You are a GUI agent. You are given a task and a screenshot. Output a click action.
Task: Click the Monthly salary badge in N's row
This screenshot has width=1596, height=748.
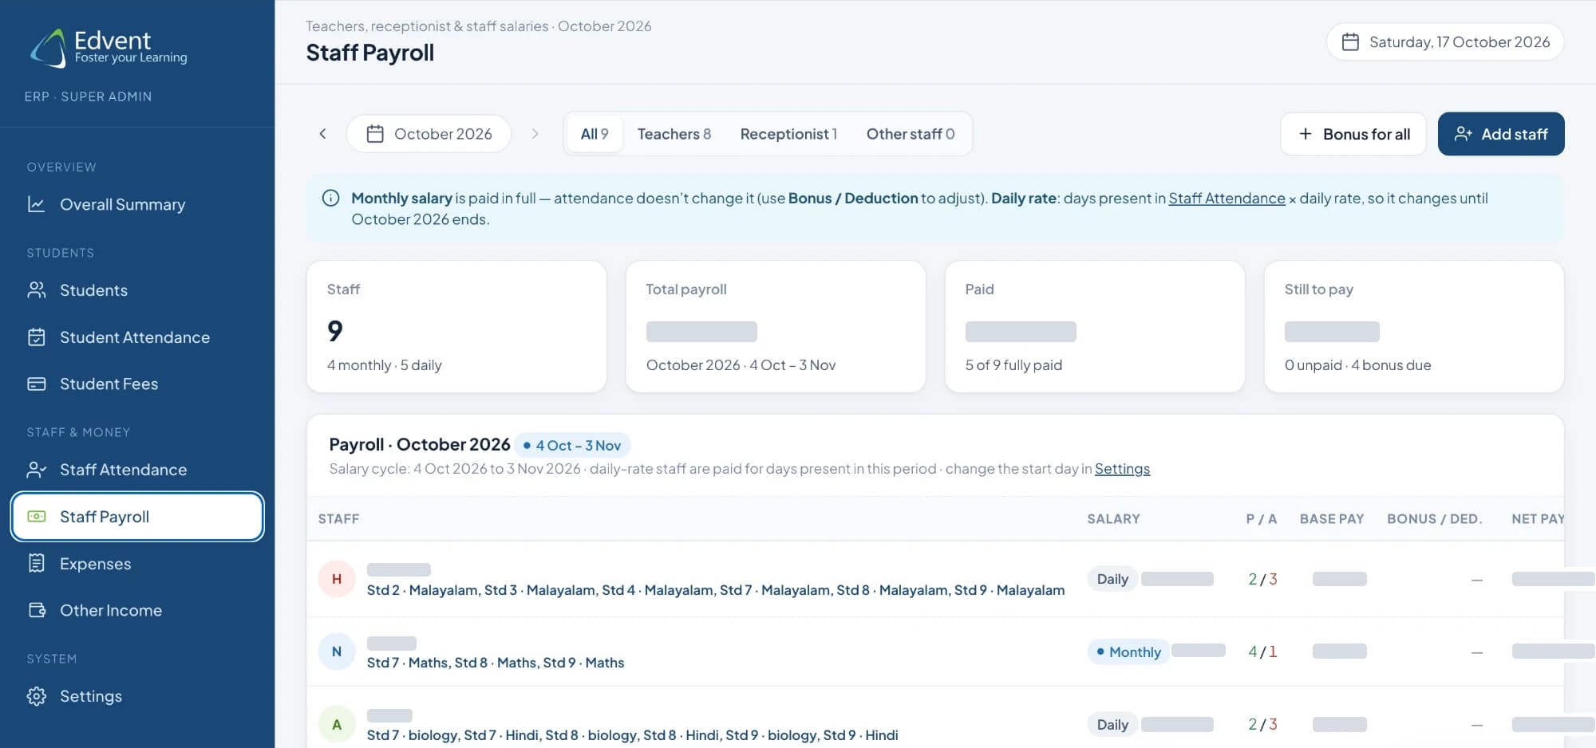click(x=1128, y=652)
